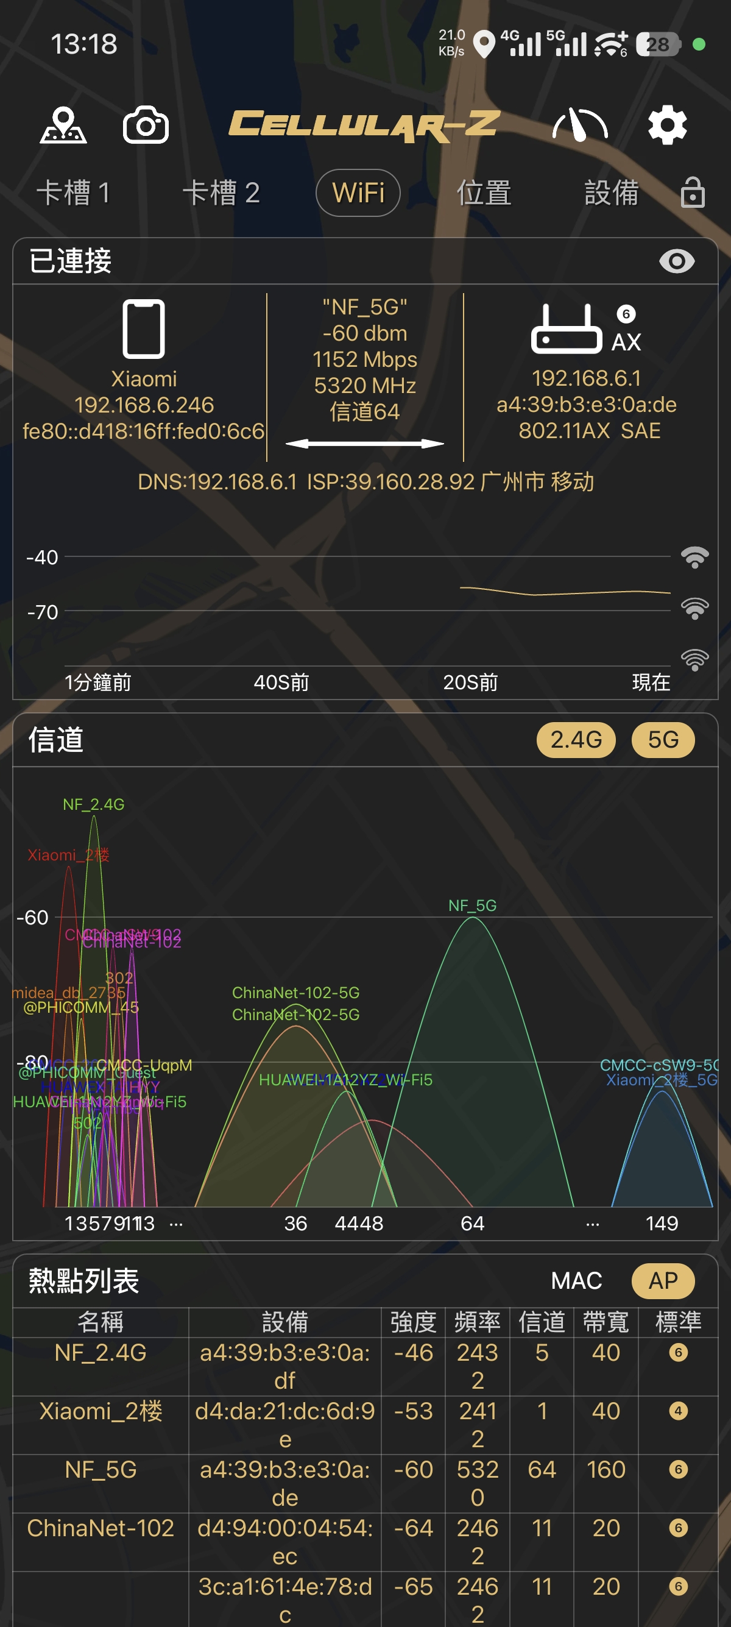The height and width of the screenshot is (1627, 731).
Task: Toggle the 5G channel filter
Action: pyautogui.click(x=663, y=740)
